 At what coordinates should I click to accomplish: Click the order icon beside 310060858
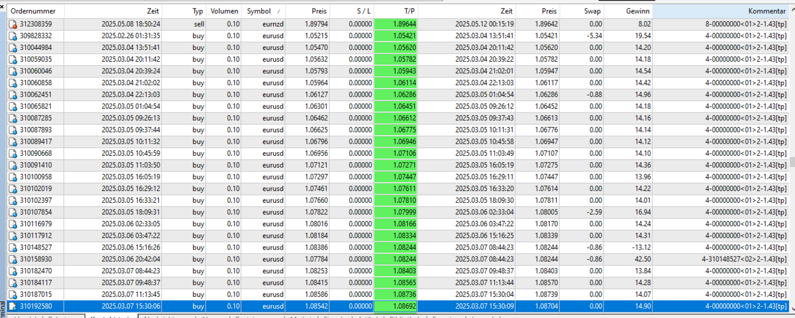[13, 83]
